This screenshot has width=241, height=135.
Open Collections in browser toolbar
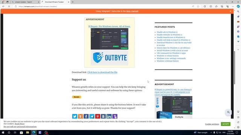222,6
